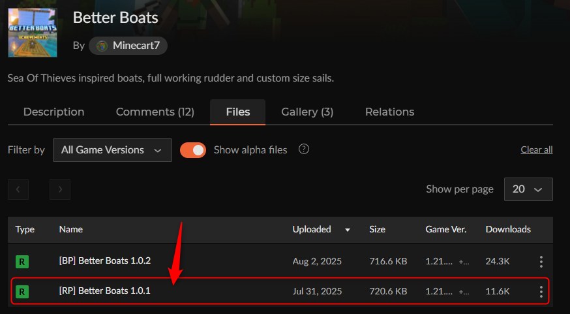The image size is (570, 314).
Task: Click the 720.6 KB size value
Action: [x=388, y=291]
